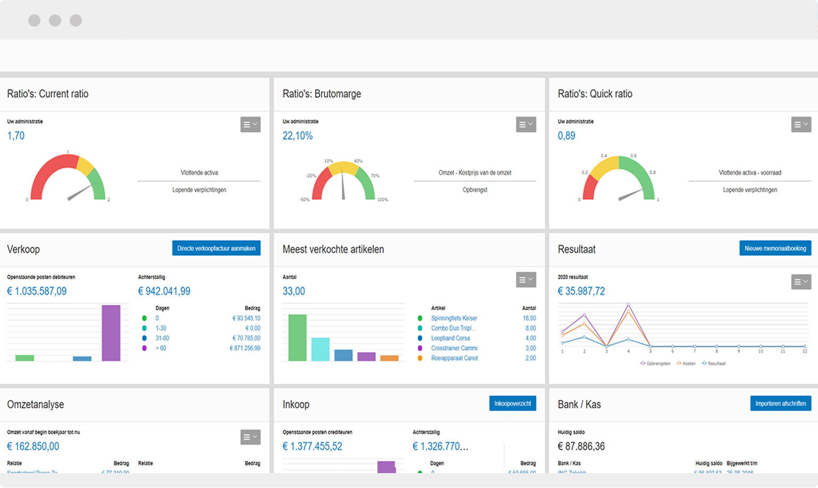The height and width of the screenshot is (488, 818).
Task: Click the Current ratio value 1,70
Action: click(16, 136)
